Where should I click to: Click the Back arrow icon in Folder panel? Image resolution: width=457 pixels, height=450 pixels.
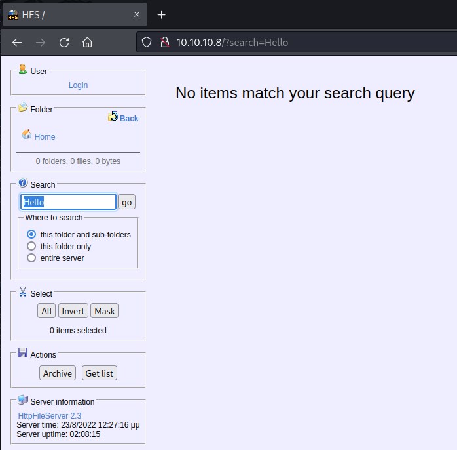click(113, 117)
